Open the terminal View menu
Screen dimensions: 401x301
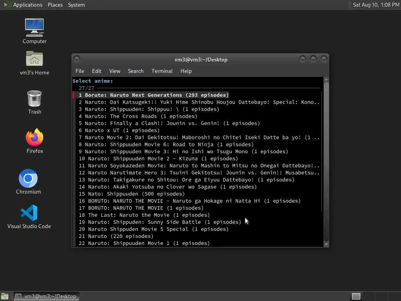click(115, 71)
